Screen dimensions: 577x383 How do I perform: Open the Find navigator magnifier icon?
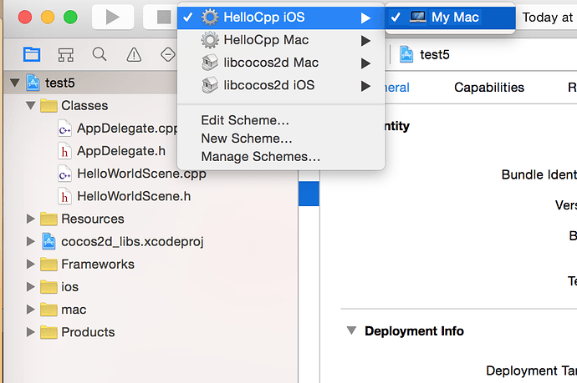tap(100, 55)
